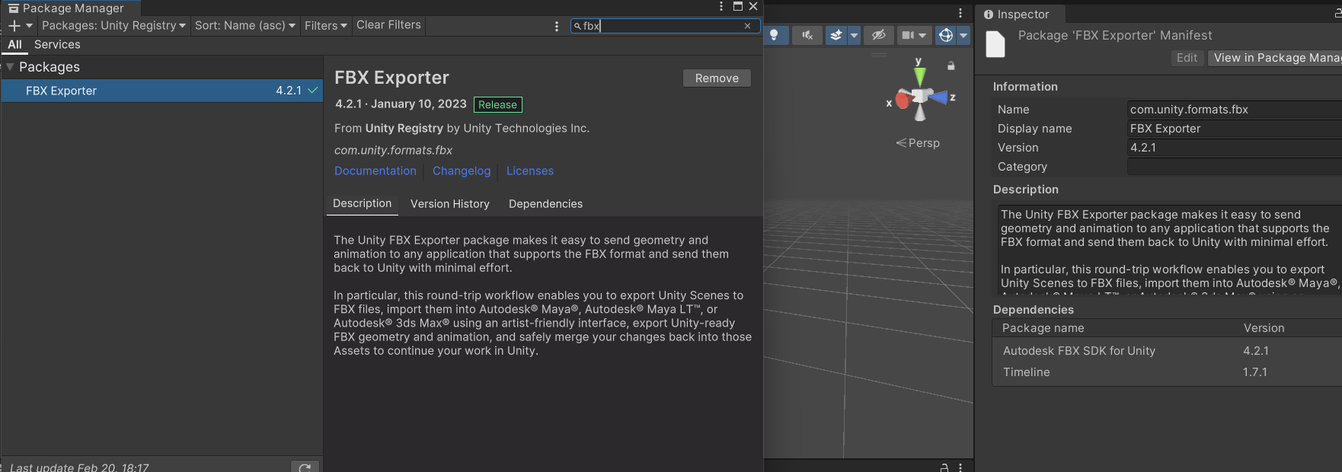
Task: Click Inspector description text box
Action: [x=1169, y=249]
